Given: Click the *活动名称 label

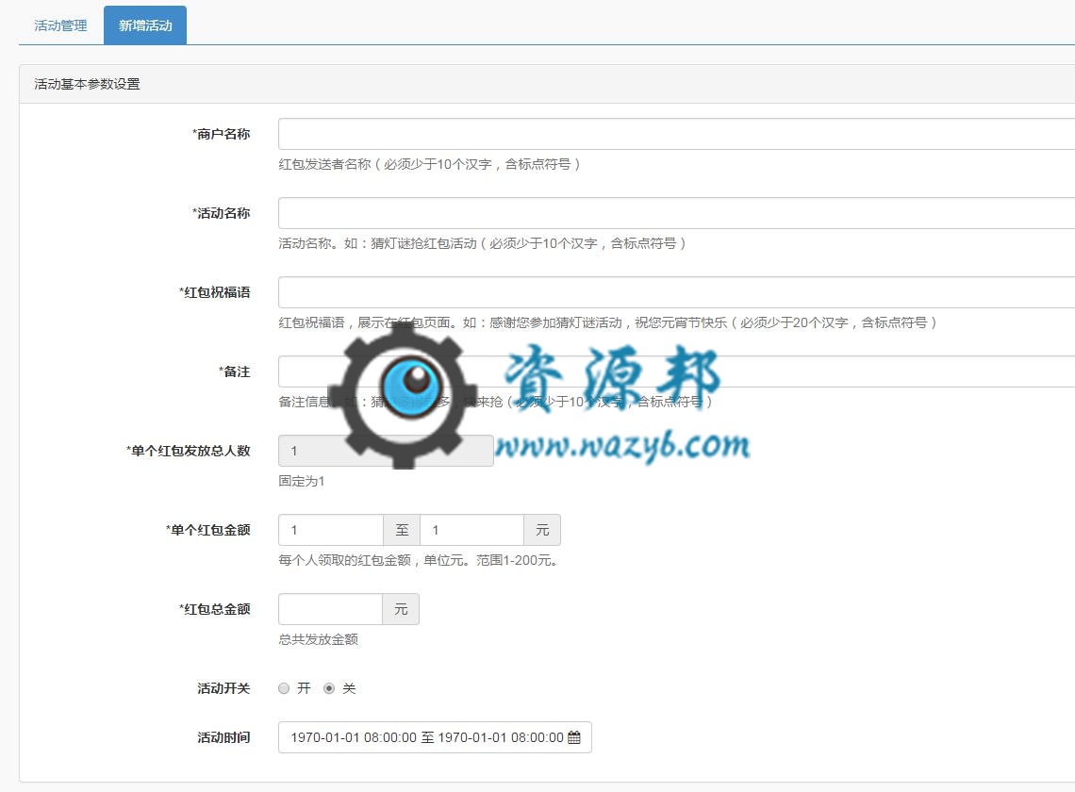Looking at the screenshot, I should point(221,212).
